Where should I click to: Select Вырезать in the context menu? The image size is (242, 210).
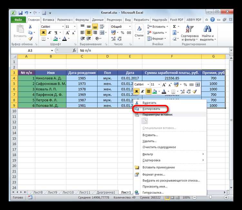click(x=169, y=103)
